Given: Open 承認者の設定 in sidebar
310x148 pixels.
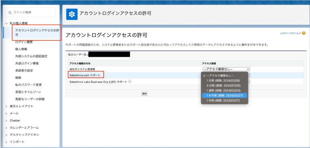Looking at the screenshot, I should tap(24, 70).
